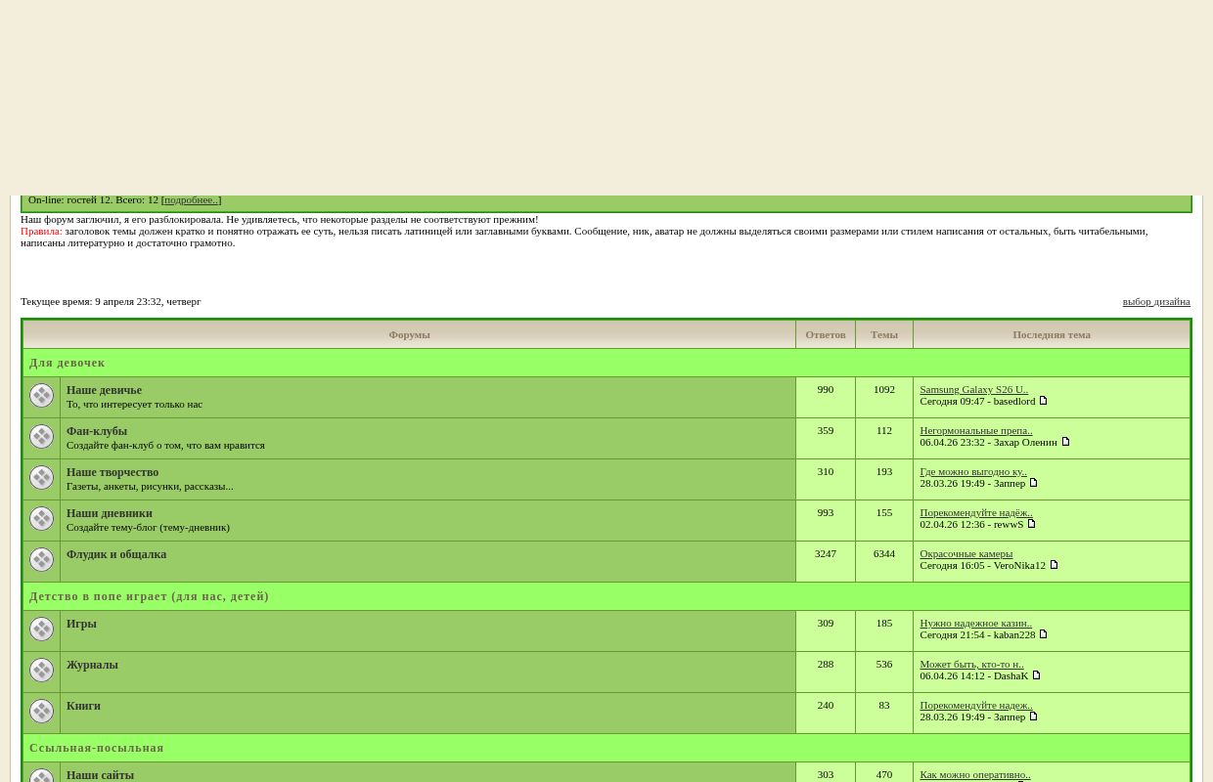
Task: Click the forum status icon beside Флудик и общалка
Action: [41, 559]
